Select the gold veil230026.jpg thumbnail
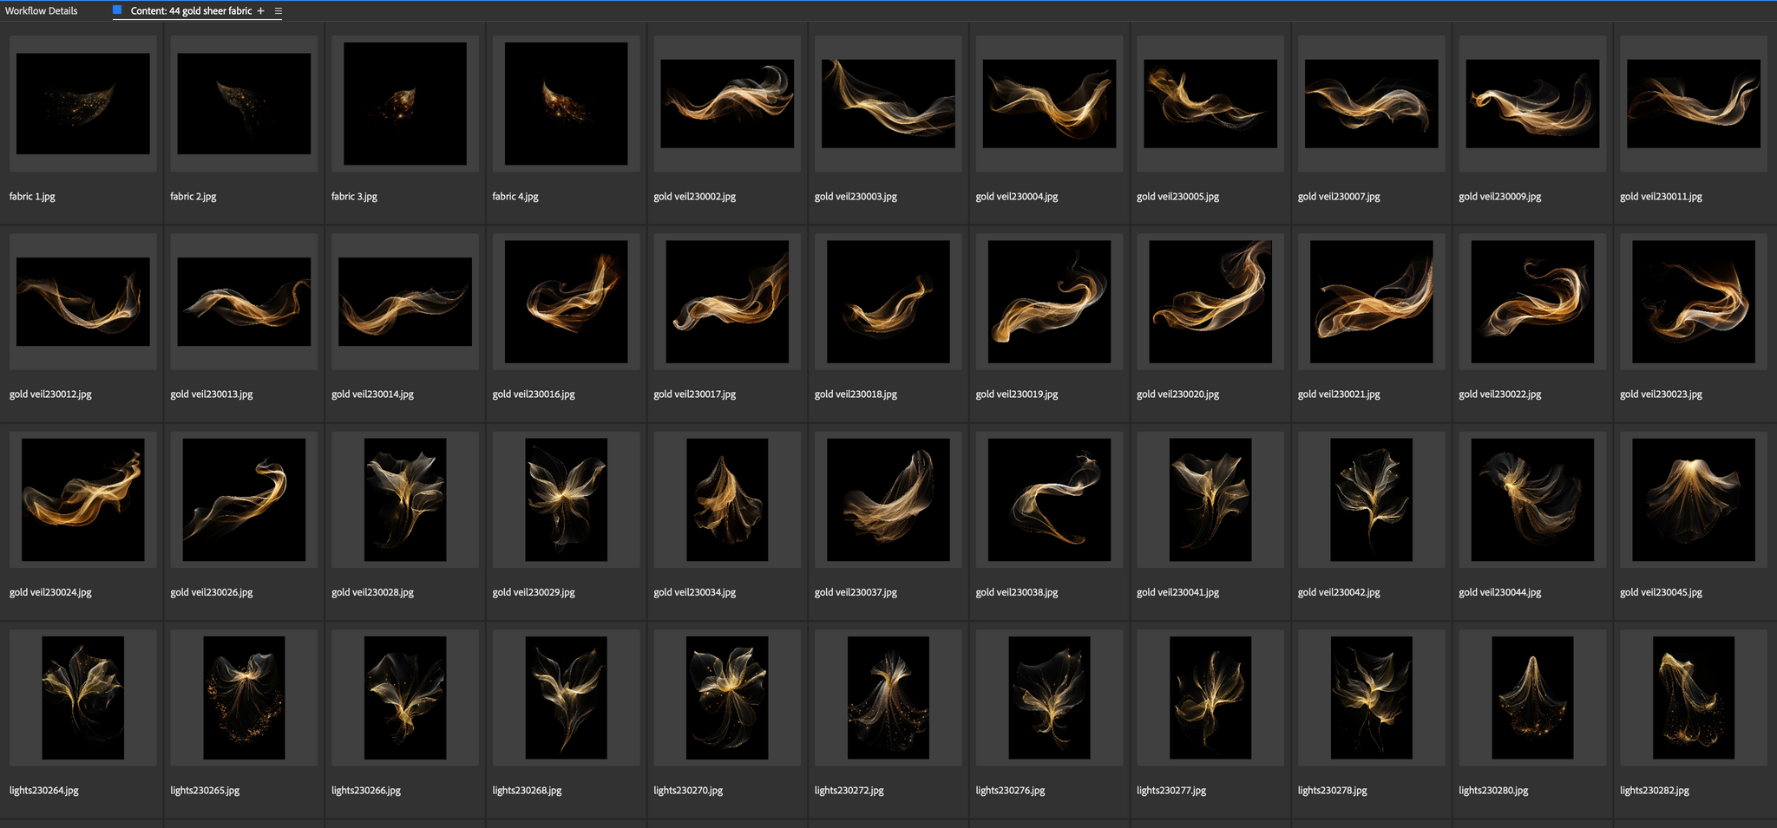The width and height of the screenshot is (1777, 828). tap(244, 499)
